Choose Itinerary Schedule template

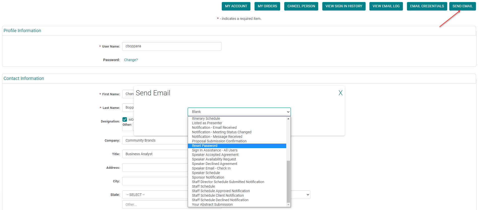206,119
